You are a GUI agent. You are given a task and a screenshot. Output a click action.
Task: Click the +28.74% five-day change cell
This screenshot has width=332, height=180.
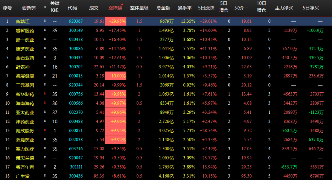(x=208, y=131)
